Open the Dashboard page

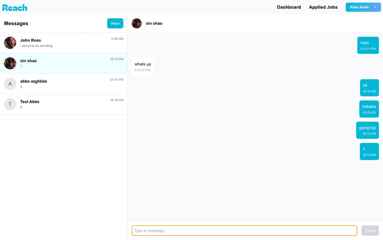coord(289,7)
